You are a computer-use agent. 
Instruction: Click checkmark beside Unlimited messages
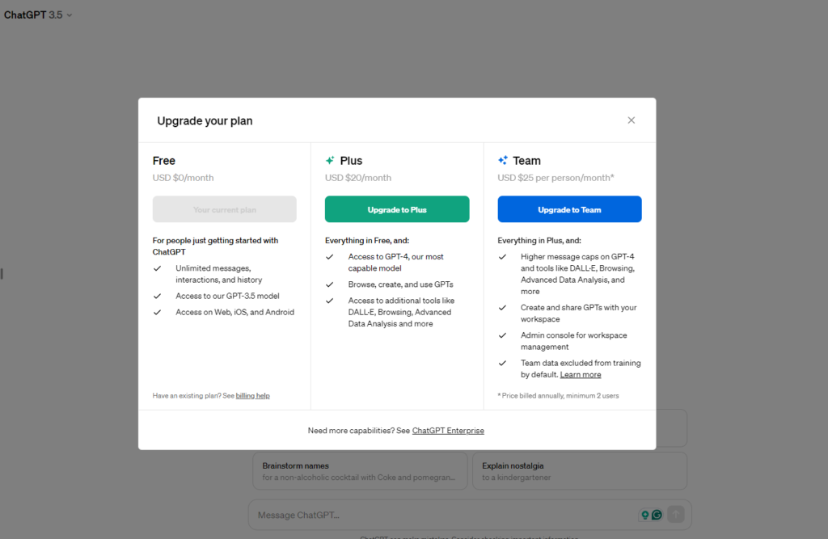pyautogui.click(x=158, y=269)
